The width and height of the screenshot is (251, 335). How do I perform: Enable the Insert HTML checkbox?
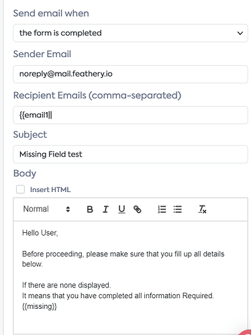tap(20, 189)
